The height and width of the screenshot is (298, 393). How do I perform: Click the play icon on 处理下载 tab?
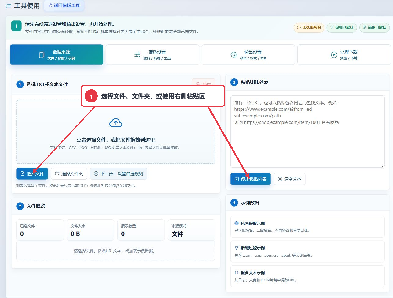[334, 55]
